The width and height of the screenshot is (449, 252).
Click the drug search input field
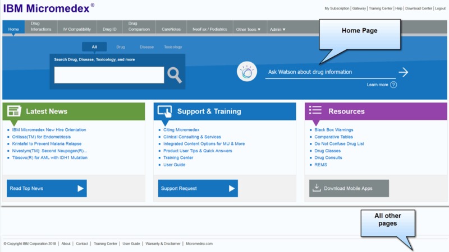109,75
